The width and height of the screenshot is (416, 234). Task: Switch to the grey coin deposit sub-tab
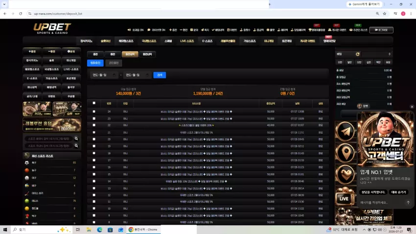[x=114, y=63]
